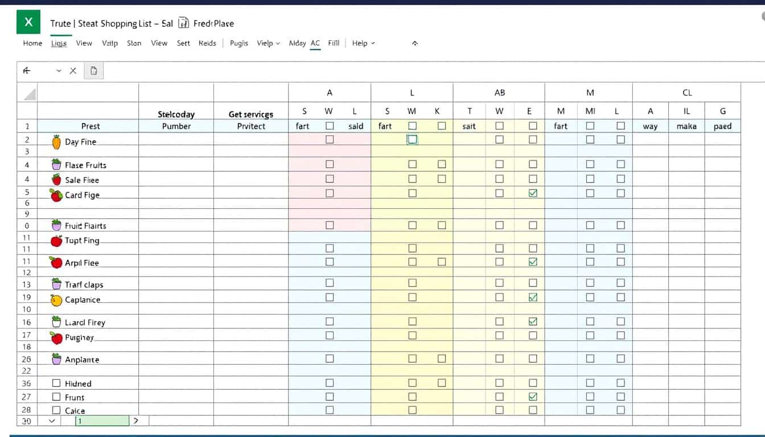This screenshot has width=765, height=437.
Task: Click the purple basket icon beside Anplante
Action: (56, 359)
